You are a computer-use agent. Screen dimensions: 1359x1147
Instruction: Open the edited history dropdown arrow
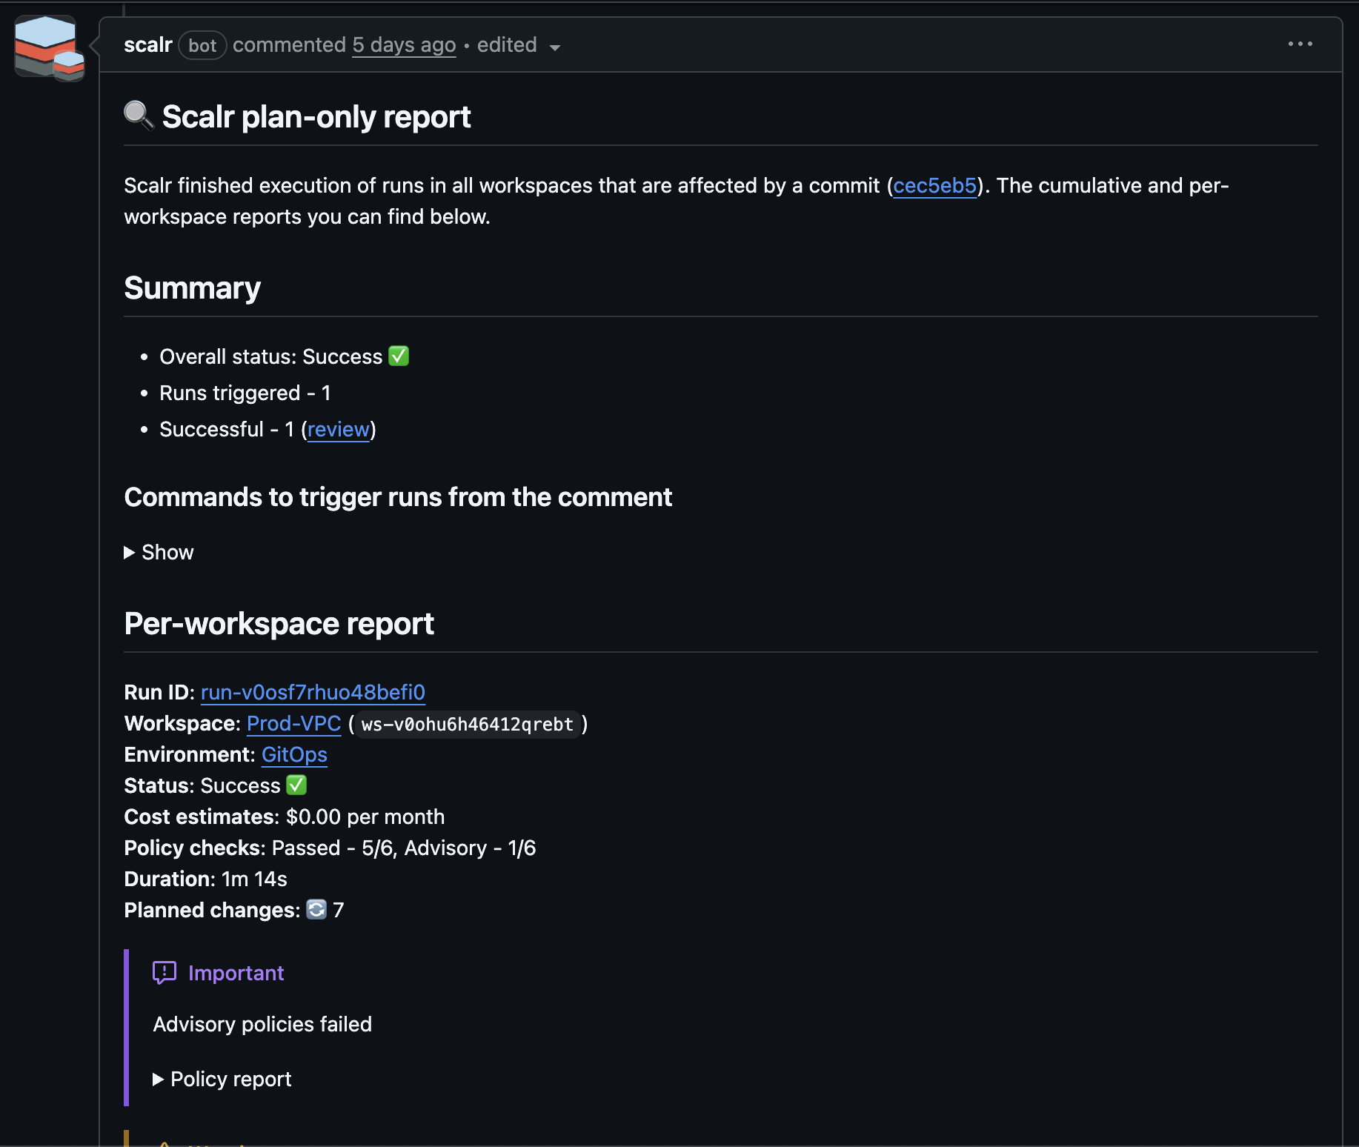[x=555, y=47]
